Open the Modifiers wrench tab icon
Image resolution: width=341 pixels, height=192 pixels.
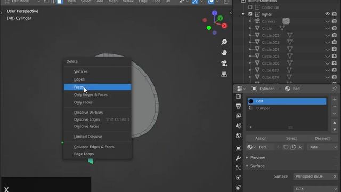(x=238, y=158)
